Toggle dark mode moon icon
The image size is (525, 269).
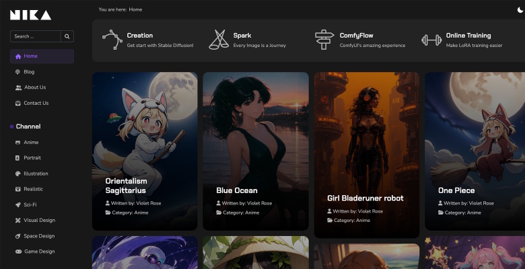coord(521,10)
